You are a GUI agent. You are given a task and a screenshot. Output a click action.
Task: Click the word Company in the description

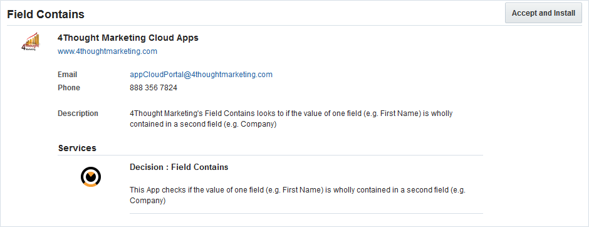coord(257,124)
